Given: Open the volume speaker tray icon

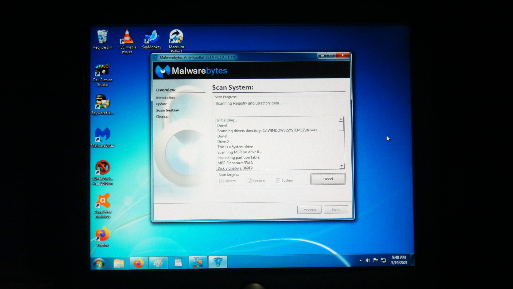Looking at the screenshot, I should (x=368, y=260).
